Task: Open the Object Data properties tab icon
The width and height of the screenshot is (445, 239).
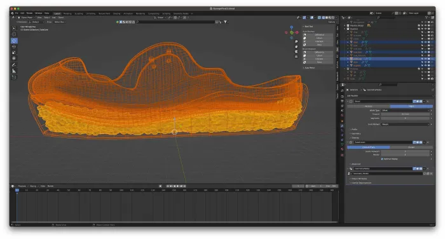Action: click(x=342, y=145)
